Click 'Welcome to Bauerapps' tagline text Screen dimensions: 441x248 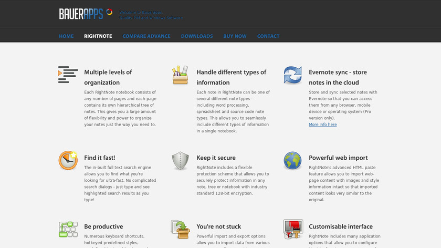coord(141,13)
